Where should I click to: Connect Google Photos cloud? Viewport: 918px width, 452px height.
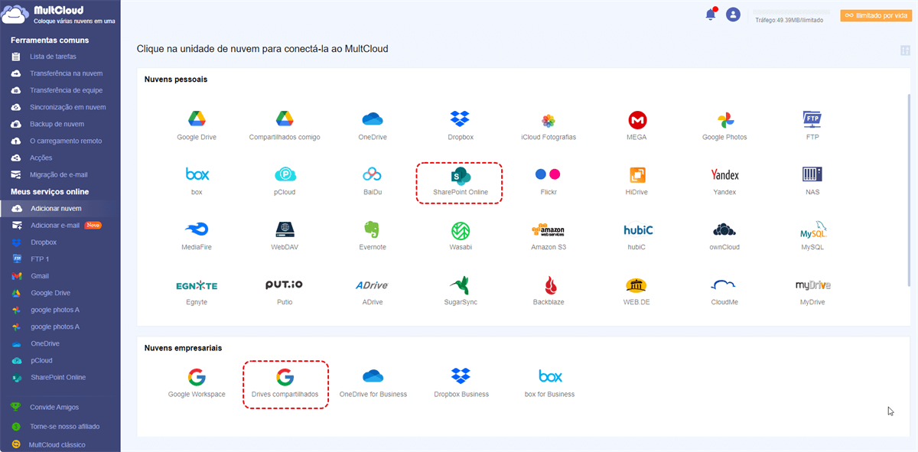[724, 125]
